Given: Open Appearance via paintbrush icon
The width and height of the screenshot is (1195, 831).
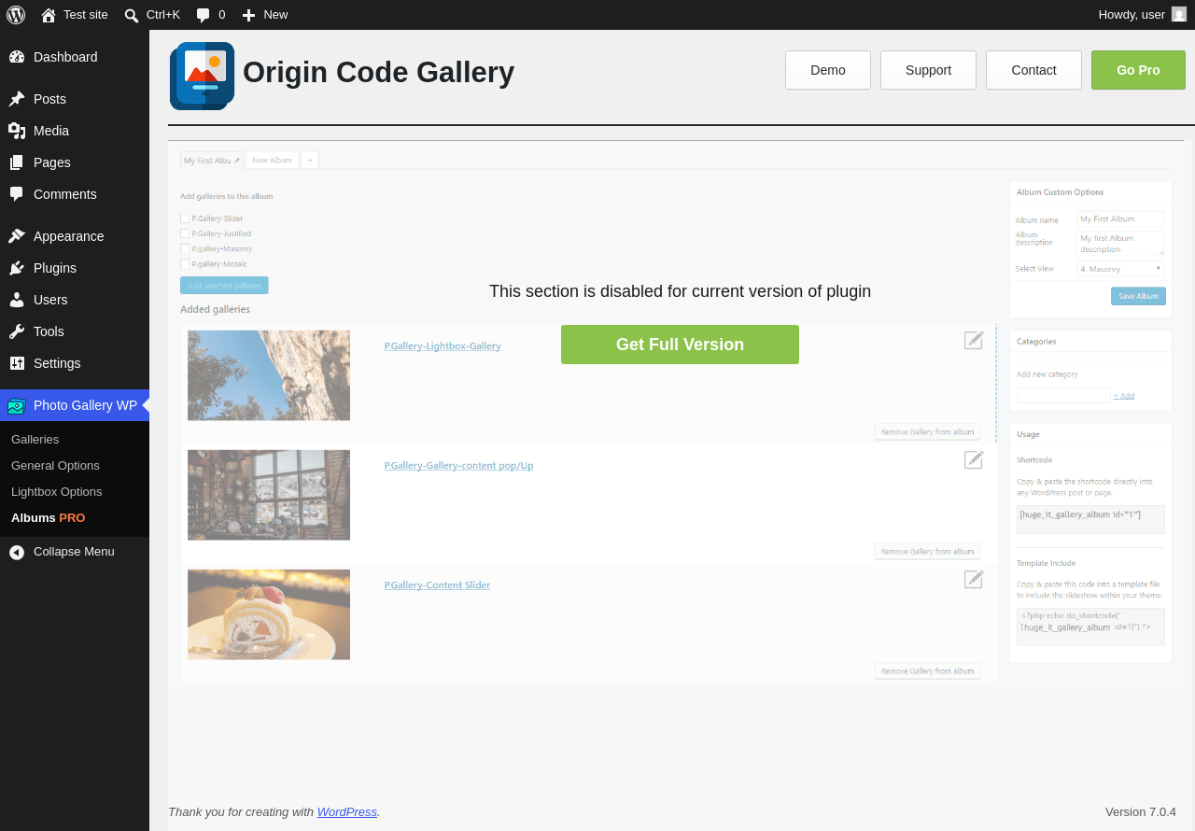Looking at the screenshot, I should (17, 236).
